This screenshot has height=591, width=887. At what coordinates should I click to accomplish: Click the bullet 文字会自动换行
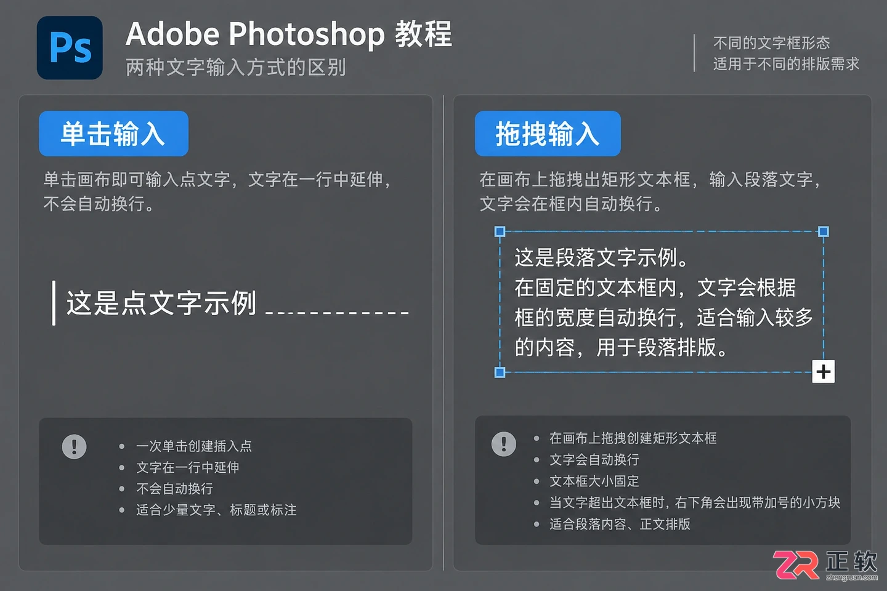[x=594, y=460]
